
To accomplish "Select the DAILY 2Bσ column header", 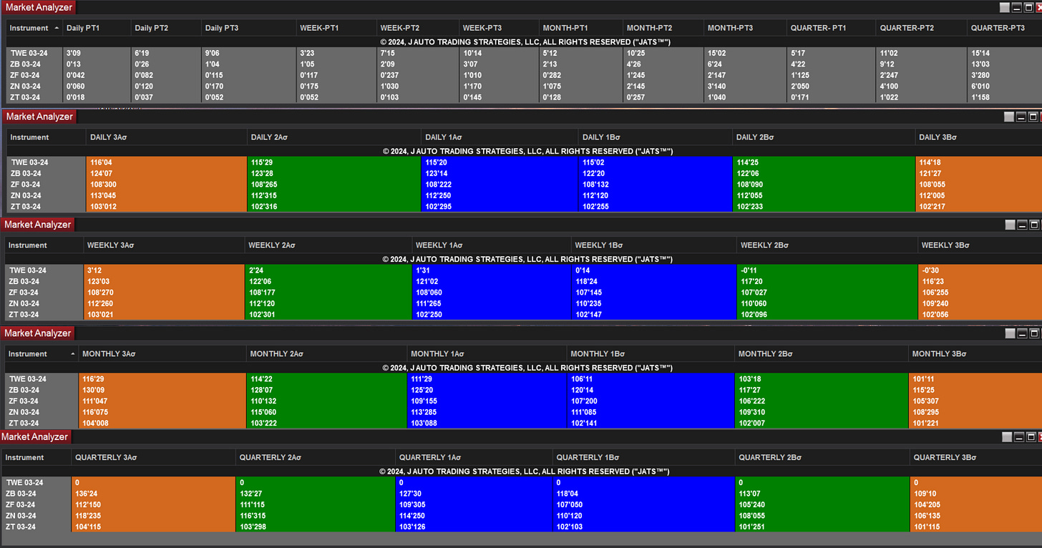I will 824,137.
